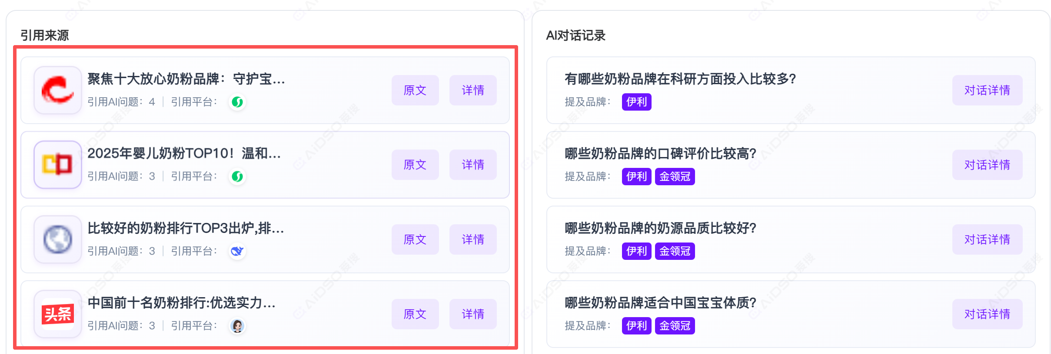Click green platform icon in first source row
The image size is (1051, 354).
(x=237, y=102)
